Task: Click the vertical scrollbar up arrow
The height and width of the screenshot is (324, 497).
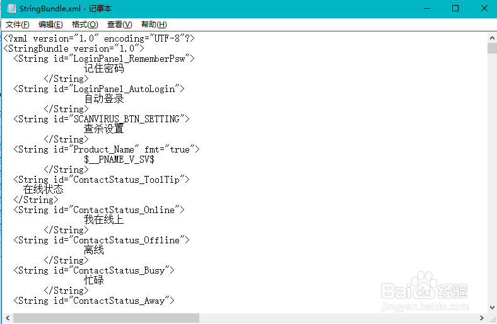Action: (x=492, y=38)
